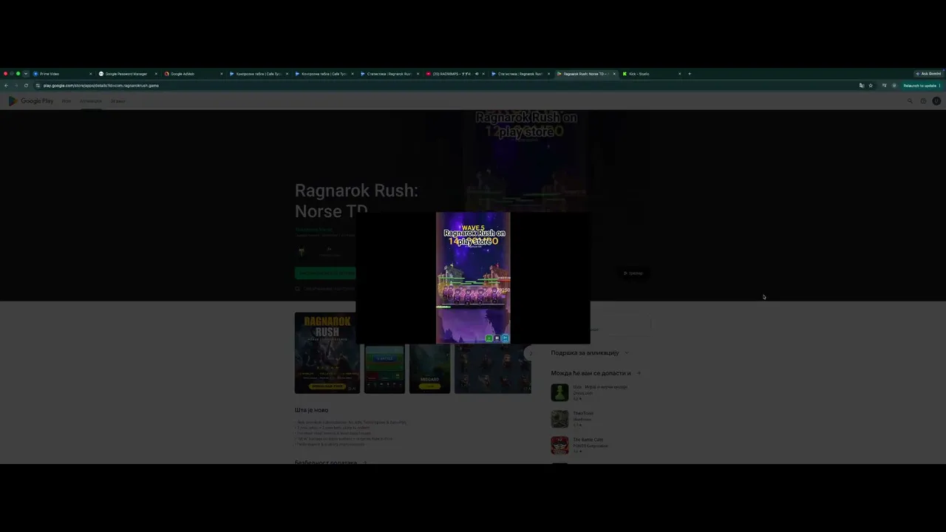This screenshot has height=532, width=946.
Task: Close the Prime Video tab
Action: 91,74
